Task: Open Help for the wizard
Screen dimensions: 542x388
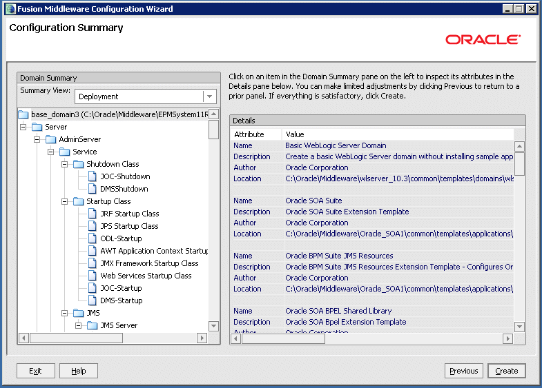Action: tap(78, 371)
